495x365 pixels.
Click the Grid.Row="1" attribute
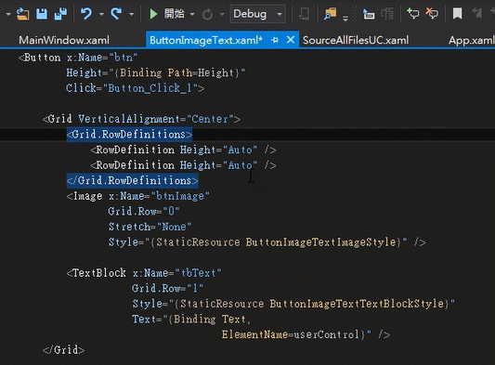pyautogui.click(x=167, y=288)
